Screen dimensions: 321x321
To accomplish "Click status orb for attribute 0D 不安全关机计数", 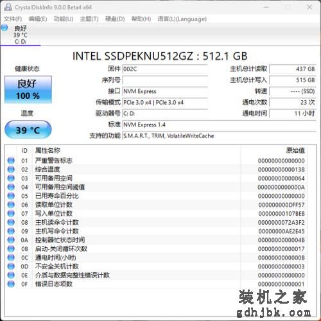I will [x=11, y=266].
